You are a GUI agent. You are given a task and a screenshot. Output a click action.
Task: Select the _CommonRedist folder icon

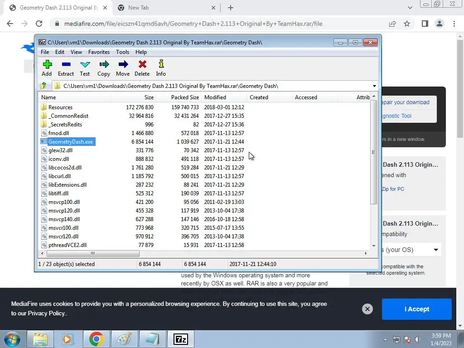tap(44, 116)
